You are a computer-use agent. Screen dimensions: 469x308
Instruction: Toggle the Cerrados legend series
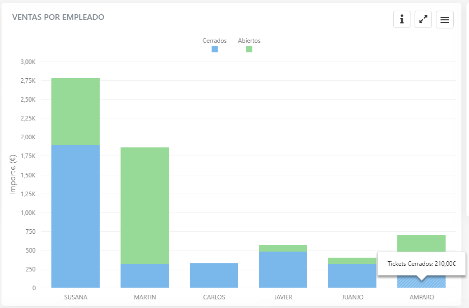pyautogui.click(x=214, y=41)
